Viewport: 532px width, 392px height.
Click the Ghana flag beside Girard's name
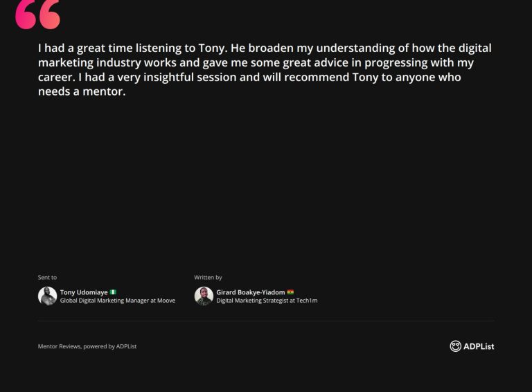[x=291, y=292]
